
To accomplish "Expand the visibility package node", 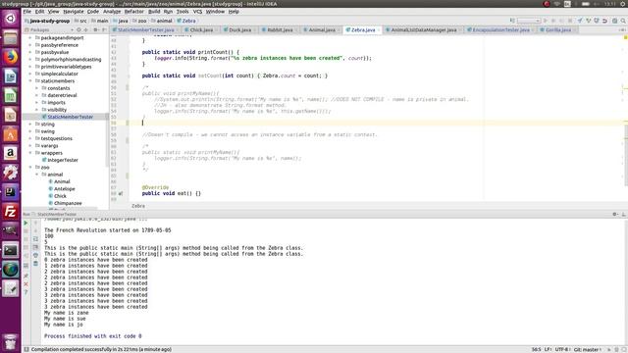I will [37, 110].
